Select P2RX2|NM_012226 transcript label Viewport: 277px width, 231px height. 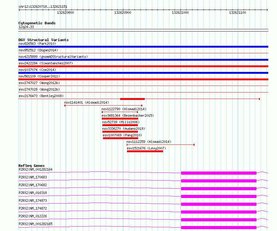point(33,216)
